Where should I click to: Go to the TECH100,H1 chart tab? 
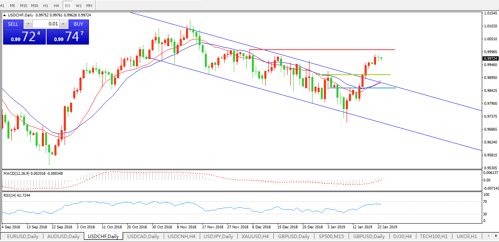434,237
